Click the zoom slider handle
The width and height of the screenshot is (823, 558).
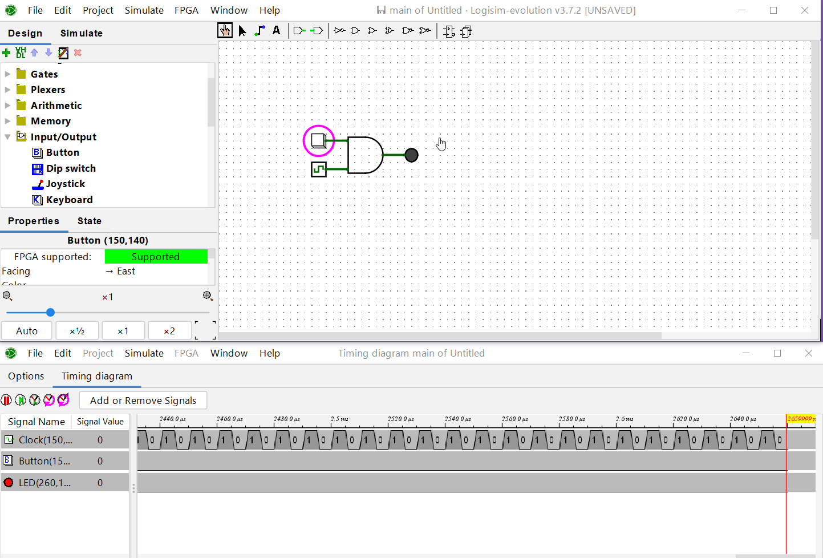tap(51, 312)
